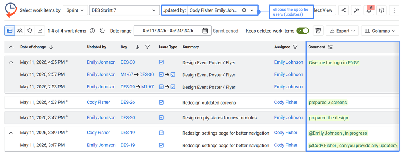
Task: Open the DES Sprint 7 dropdown
Action: pyautogui.click(x=124, y=10)
